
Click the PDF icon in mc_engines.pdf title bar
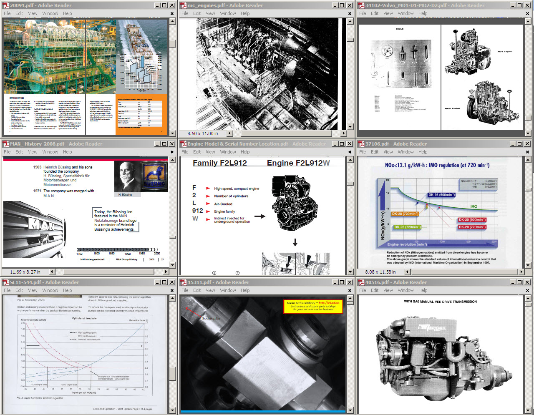tap(184, 5)
